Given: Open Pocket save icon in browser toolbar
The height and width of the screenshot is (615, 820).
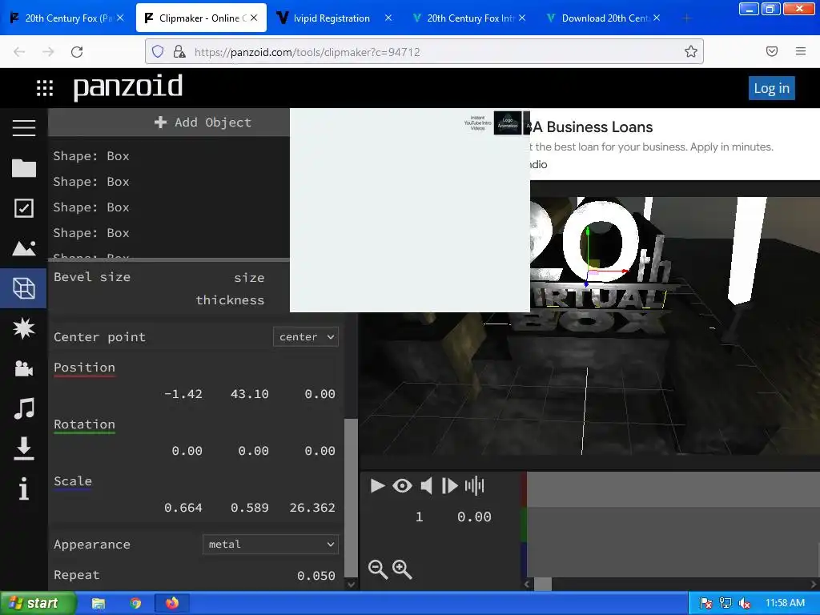Looking at the screenshot, I should coord(772,51).
